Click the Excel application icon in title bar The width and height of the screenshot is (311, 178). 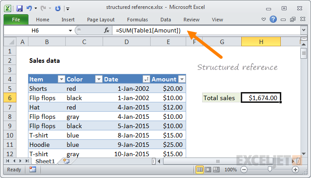[8, 8]
